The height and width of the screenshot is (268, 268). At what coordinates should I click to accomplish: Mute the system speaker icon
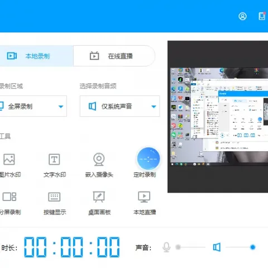217,247
